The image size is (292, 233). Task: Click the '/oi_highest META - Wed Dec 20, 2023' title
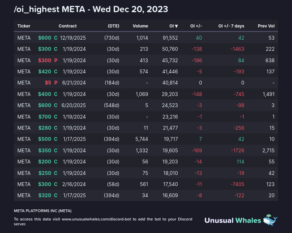point(91,9)
